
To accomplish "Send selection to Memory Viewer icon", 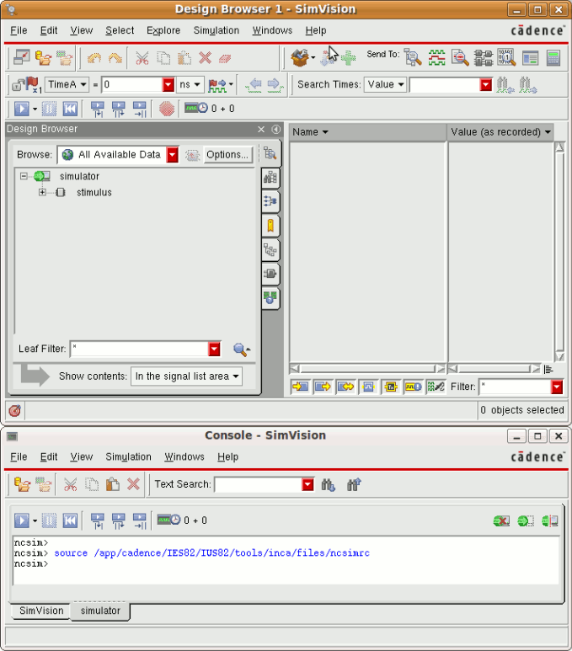I will pos(507,58).
